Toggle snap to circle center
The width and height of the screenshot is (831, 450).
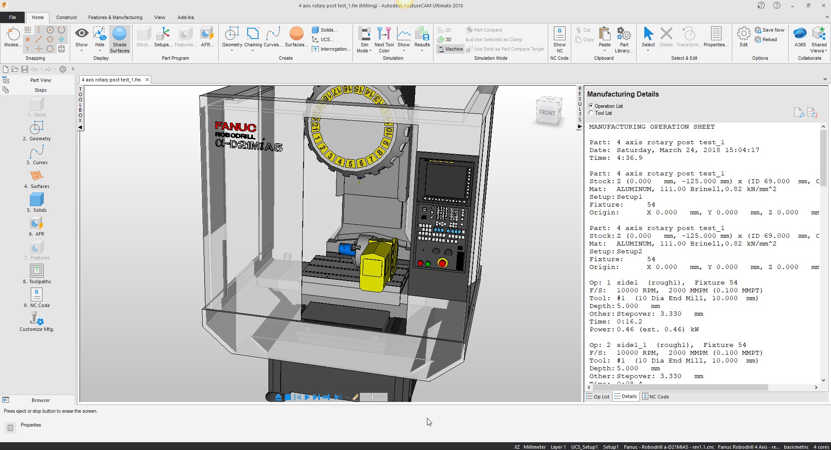click(x=50, y=30)
